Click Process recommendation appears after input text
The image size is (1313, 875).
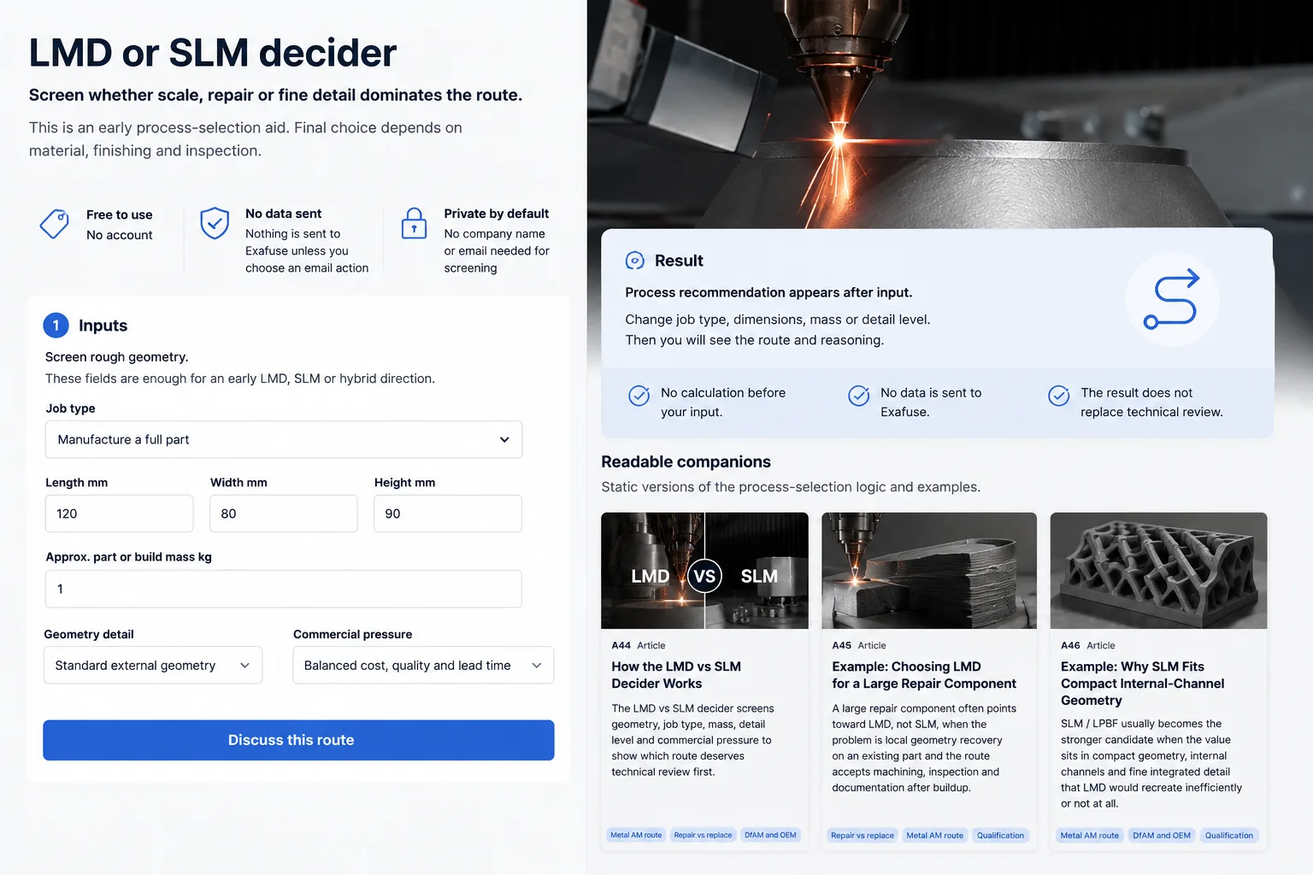[x=768, y=292]
